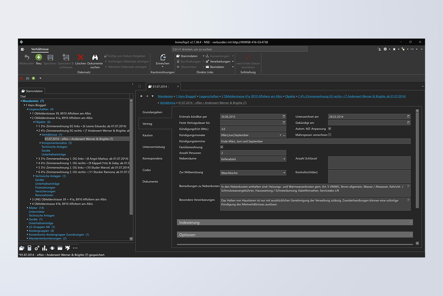This screenshot has height=296, width=443.
Task: Open the bar chart icon at bottom left
Action: pos(44,248)
